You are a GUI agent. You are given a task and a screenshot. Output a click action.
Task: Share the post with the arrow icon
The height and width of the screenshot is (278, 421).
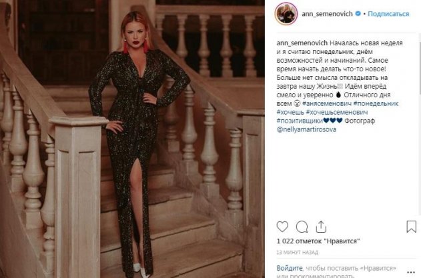[x=321, y=227]
